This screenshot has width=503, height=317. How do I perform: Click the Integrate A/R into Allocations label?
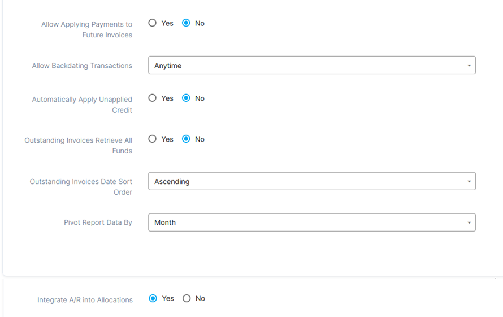(85, 300)
